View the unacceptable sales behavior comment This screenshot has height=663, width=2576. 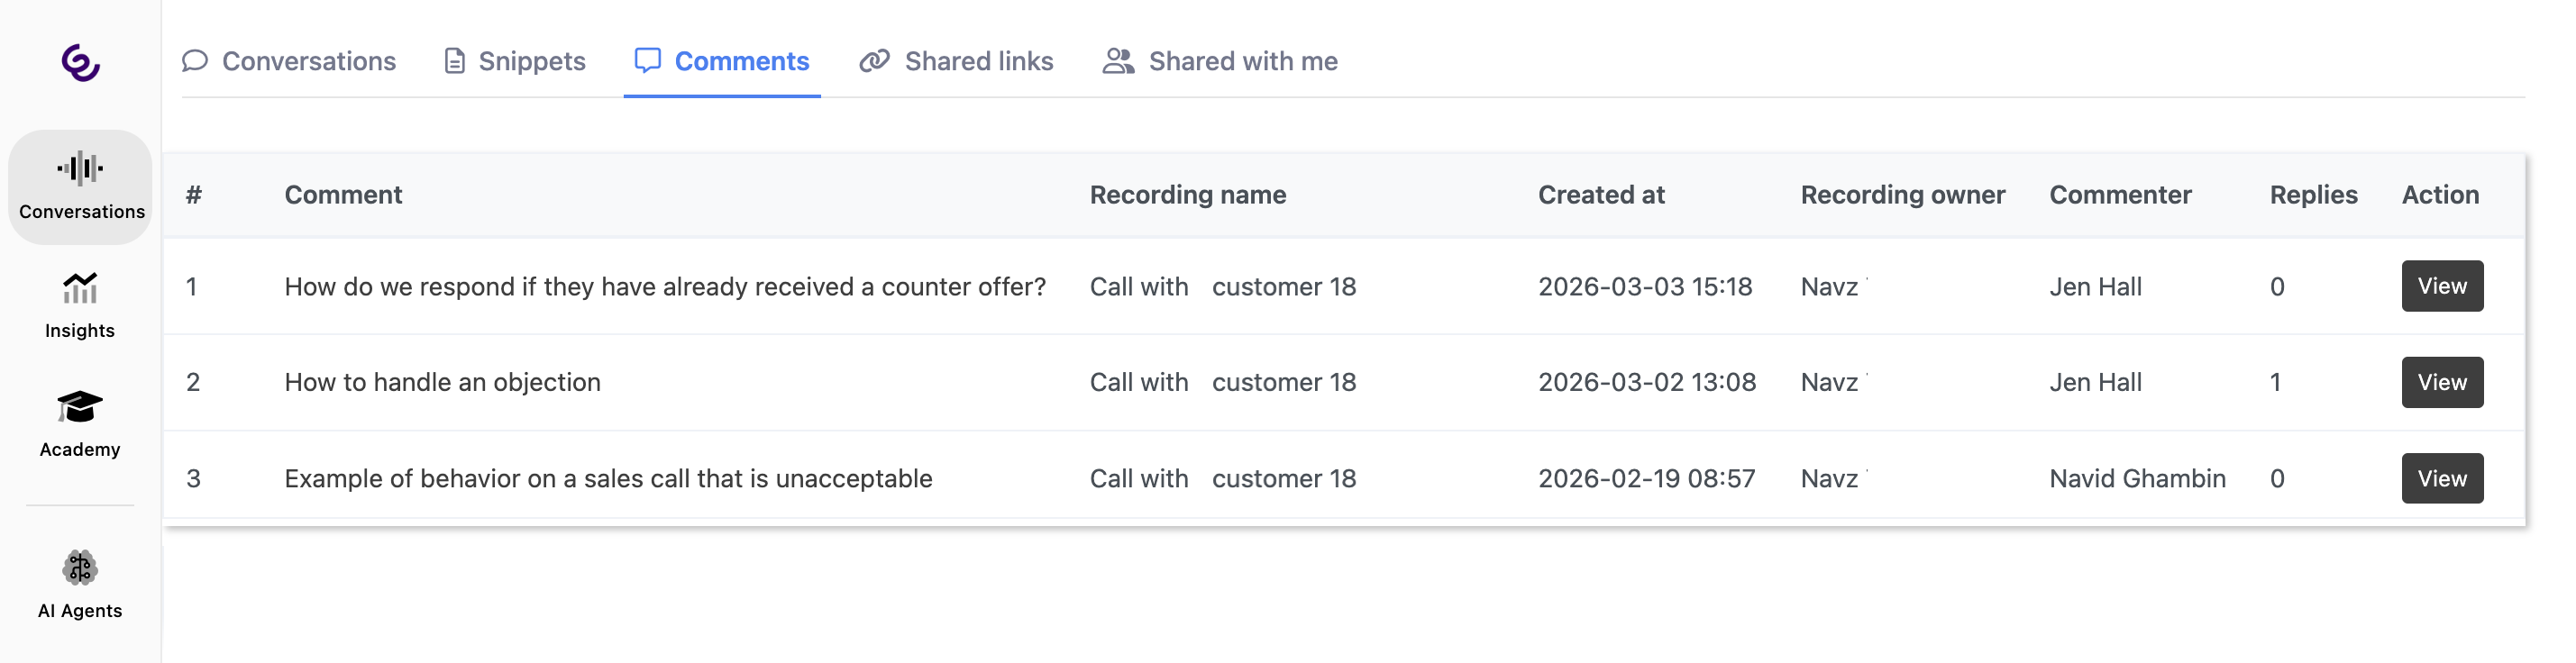(2441, 478)
